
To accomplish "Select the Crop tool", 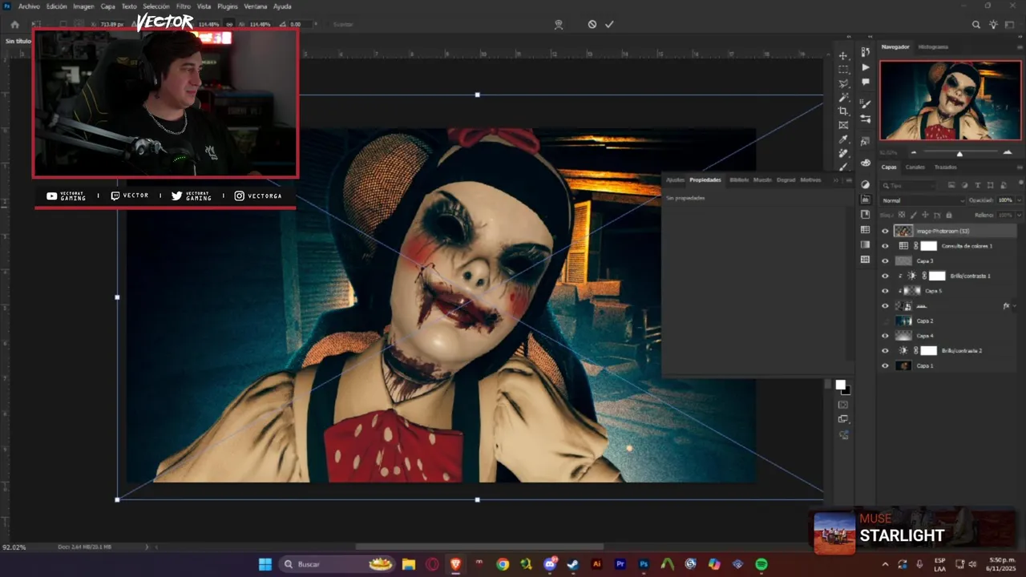I will click(x=843, y=111).
